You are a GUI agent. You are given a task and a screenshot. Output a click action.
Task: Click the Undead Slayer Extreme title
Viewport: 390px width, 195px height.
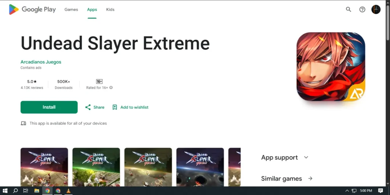tap(115, 43)
